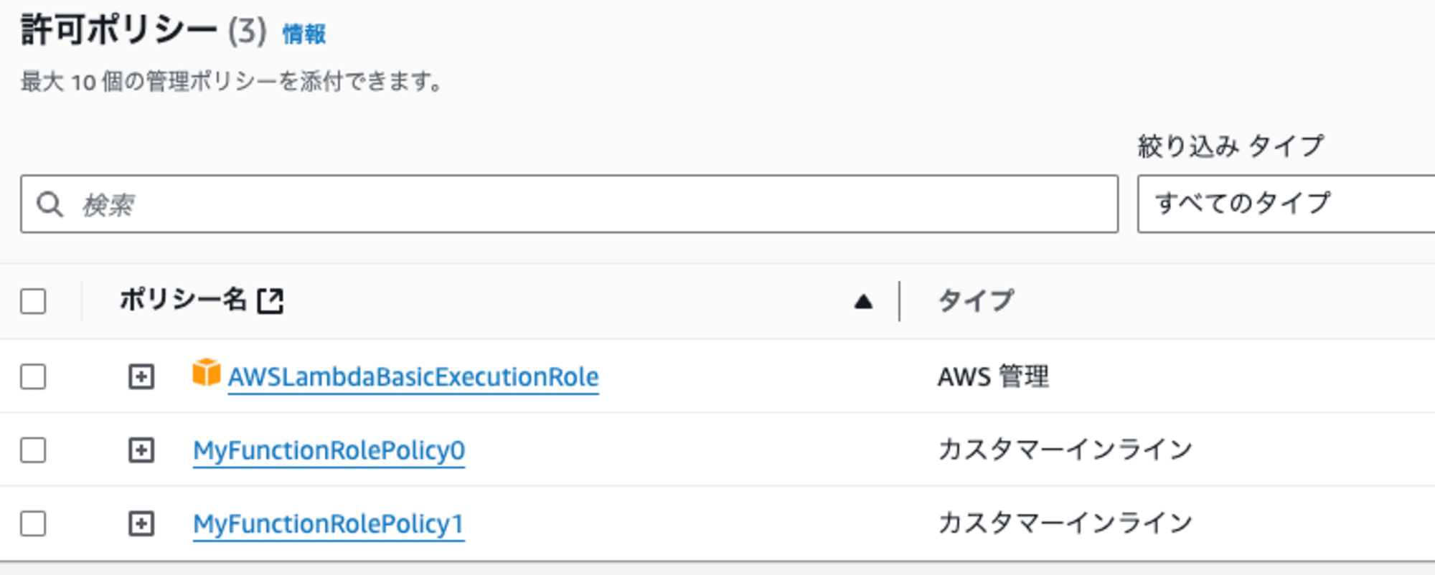1435x575 pixels.
Task: Expand the MyFunctionRolePolicy1 row
Action: tap(141, 524)
